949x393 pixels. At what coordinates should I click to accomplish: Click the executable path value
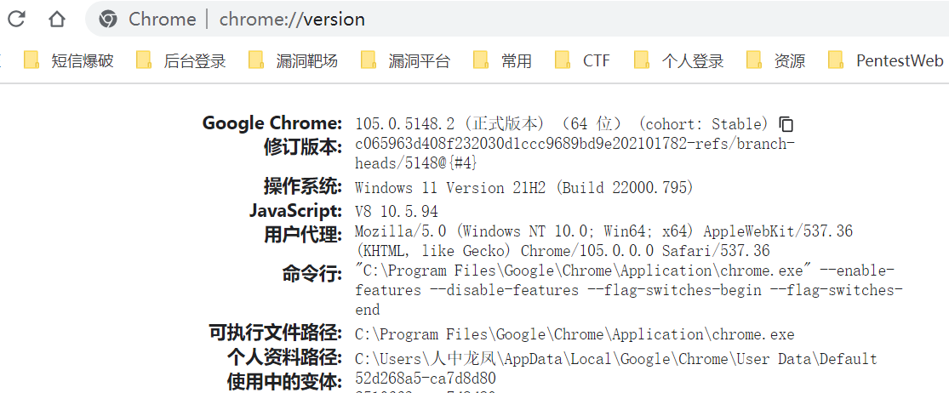point(575,334)
